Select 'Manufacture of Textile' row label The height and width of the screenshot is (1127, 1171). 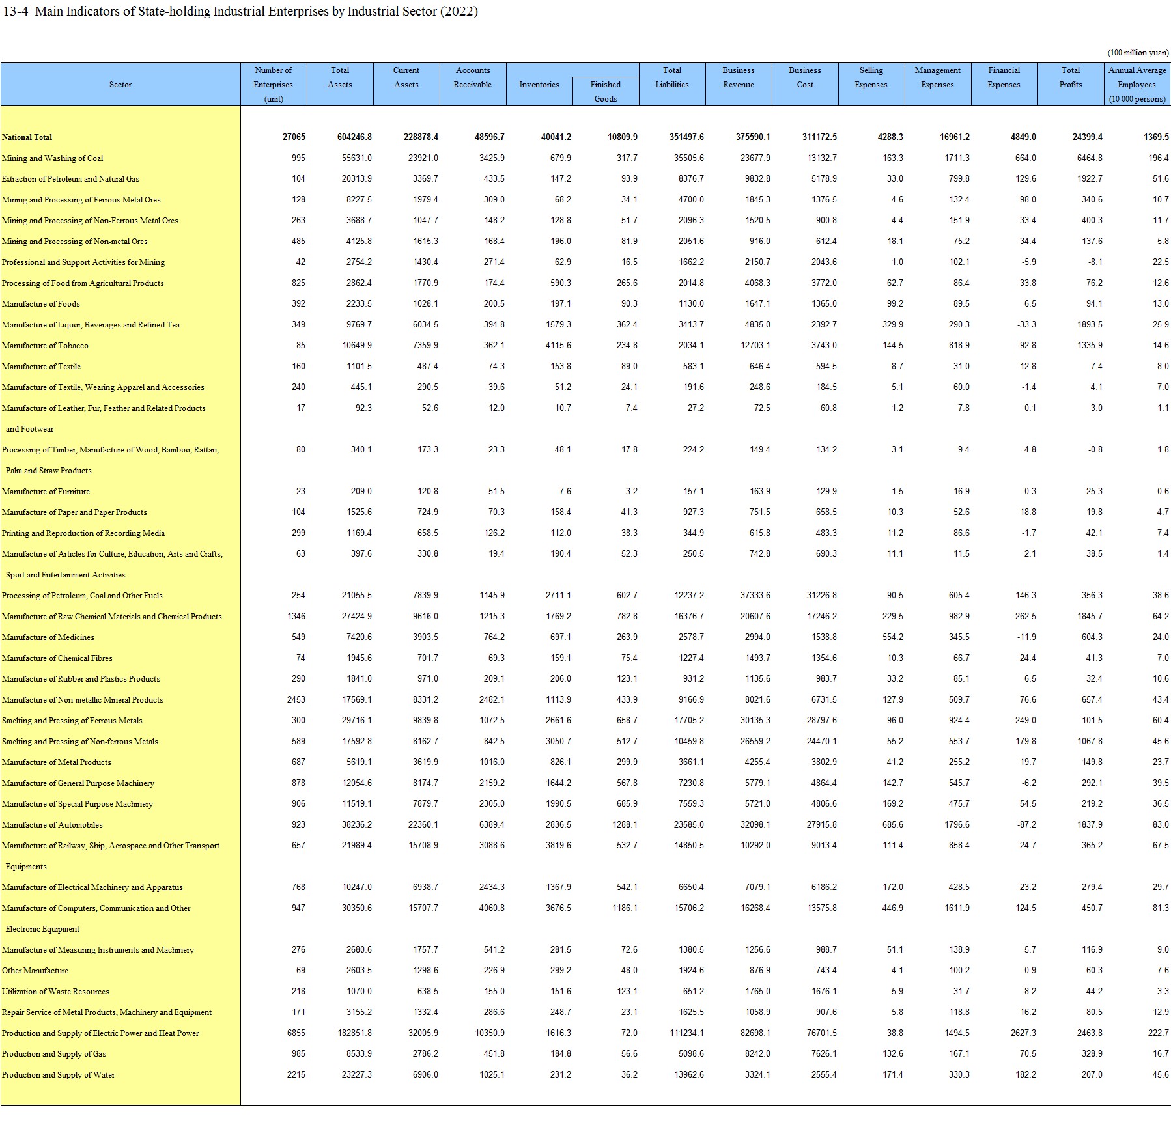coord(41,367)
